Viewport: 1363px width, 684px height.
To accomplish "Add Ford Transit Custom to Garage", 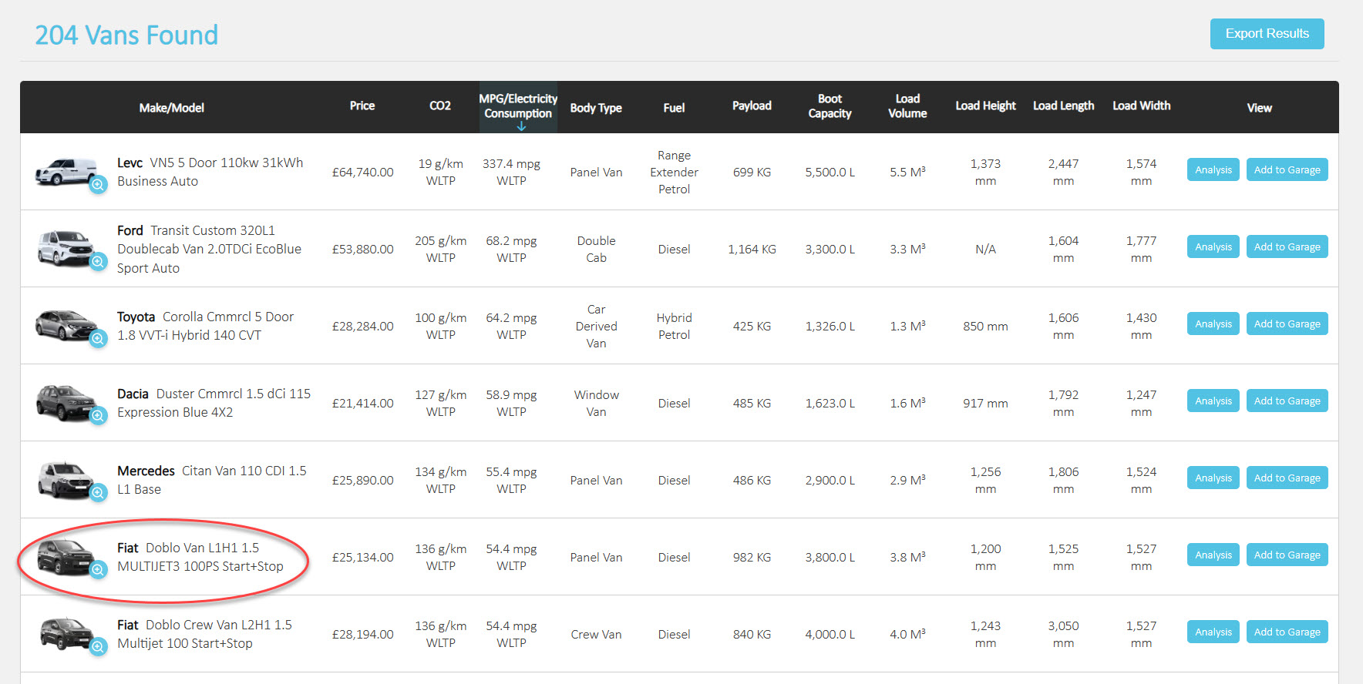I will [1287, 246].
